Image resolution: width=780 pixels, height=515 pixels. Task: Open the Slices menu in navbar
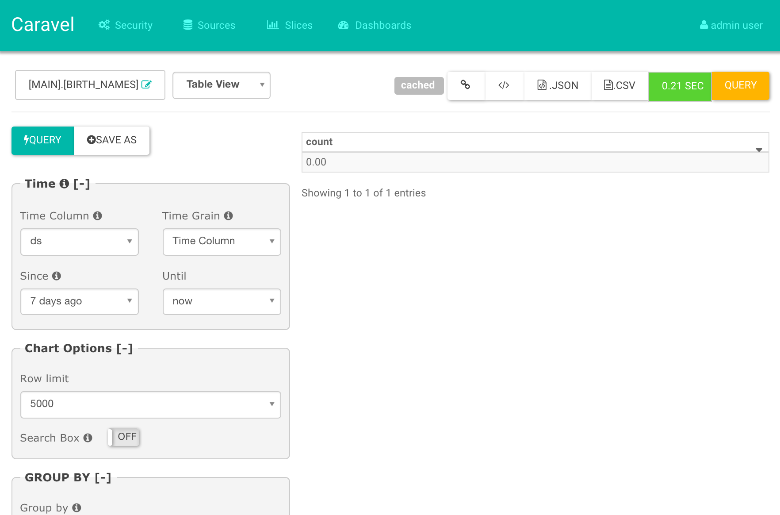coord(290,25)
